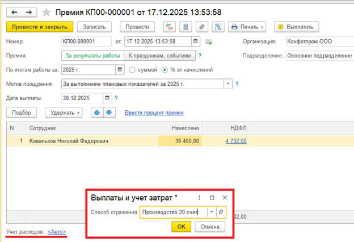Select the % от начислений radio option
The width and height of the screenshot is (354, 242).
click(165, 70)
